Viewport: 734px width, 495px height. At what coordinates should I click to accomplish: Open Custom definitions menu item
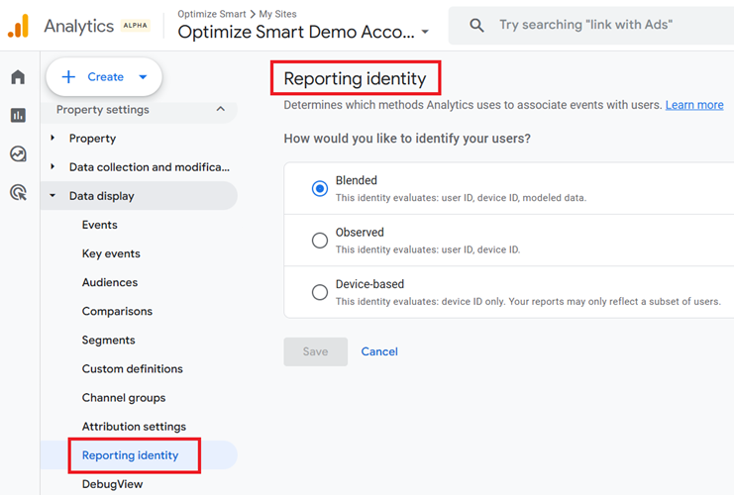[133, 368]
